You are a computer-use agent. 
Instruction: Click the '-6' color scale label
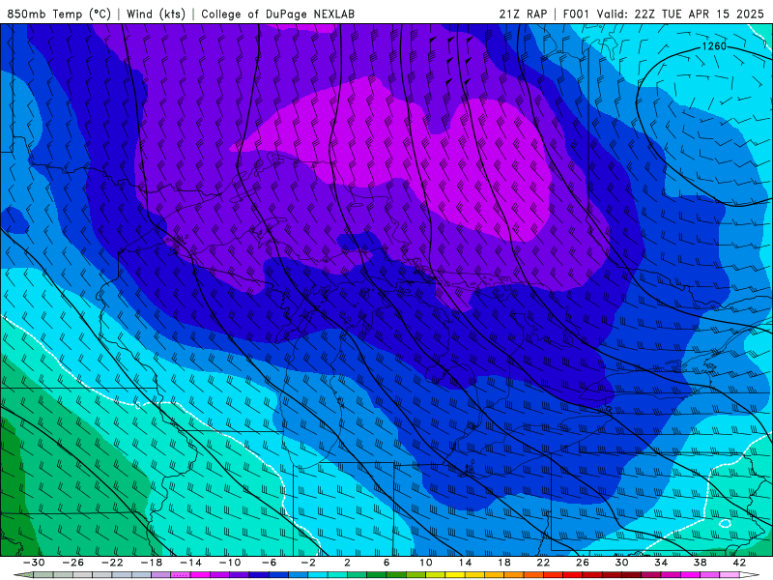pos(269,563)
